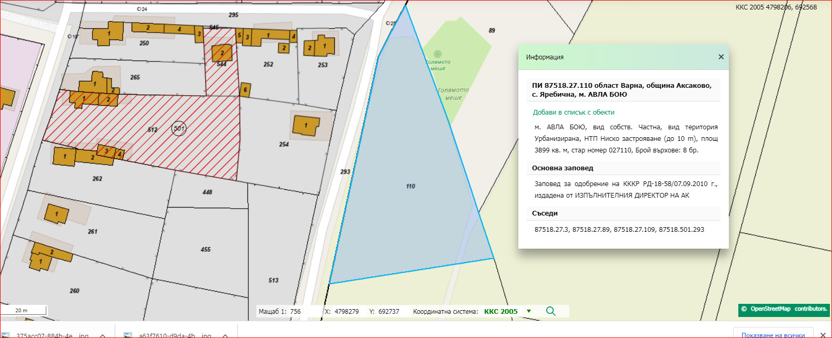Viewport: 832px width, 338px height.
Task: Close the downloads bar
Action: [823, 335]
